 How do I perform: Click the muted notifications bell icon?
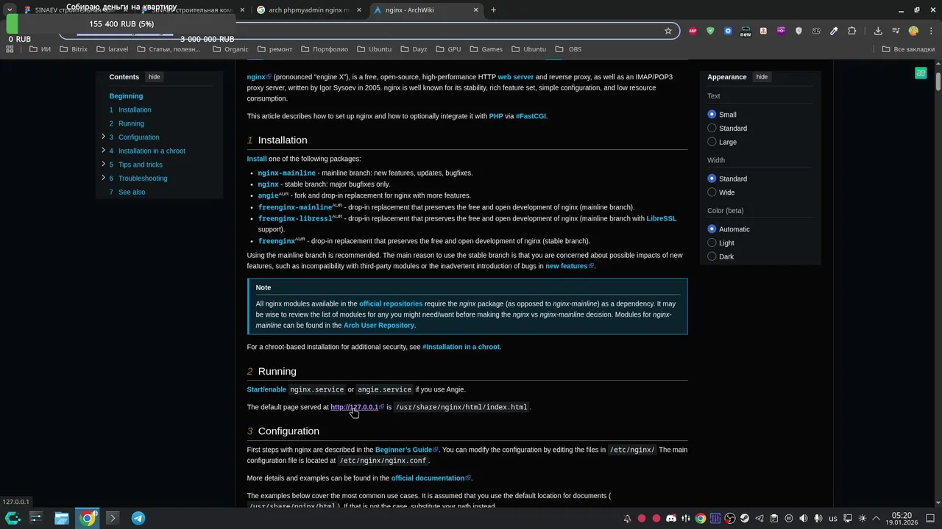click(x=627, y=518)
